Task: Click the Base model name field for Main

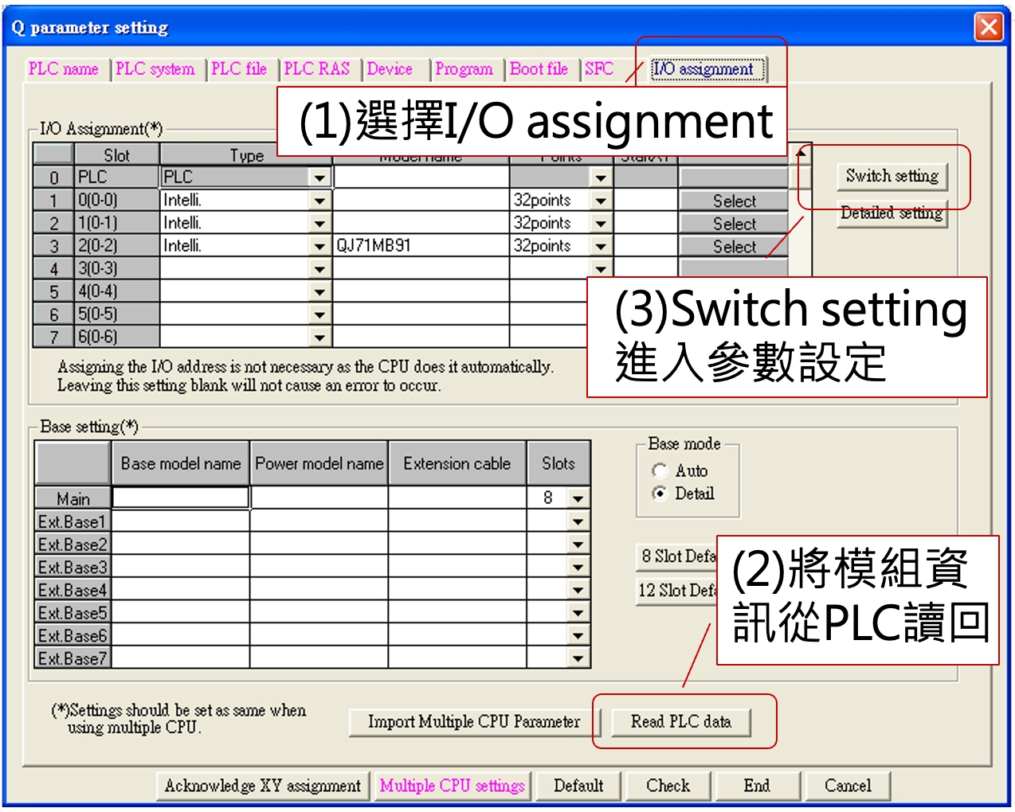Action: 179,497
